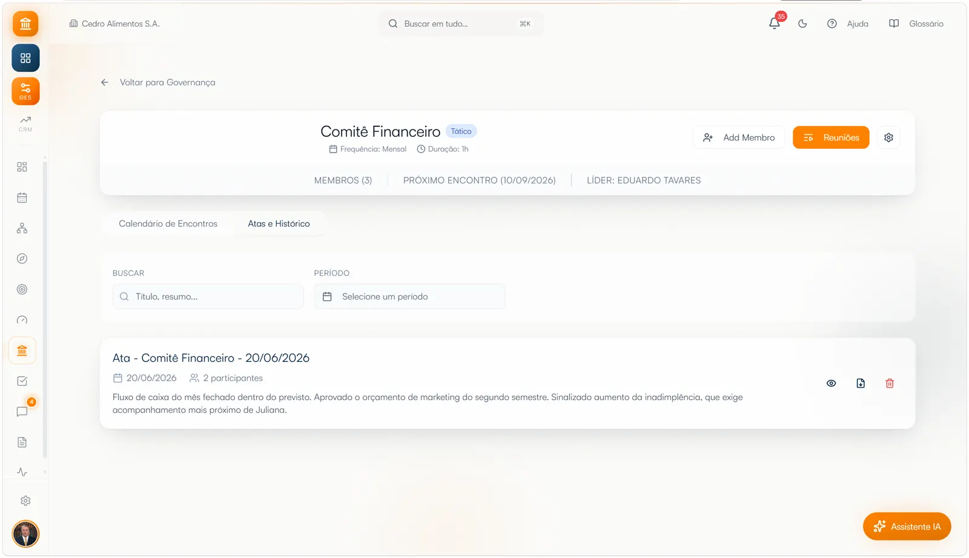Open the orange bank logo home icon
The width and height of the screenshot is (969, 558).
tap(25, 24)
